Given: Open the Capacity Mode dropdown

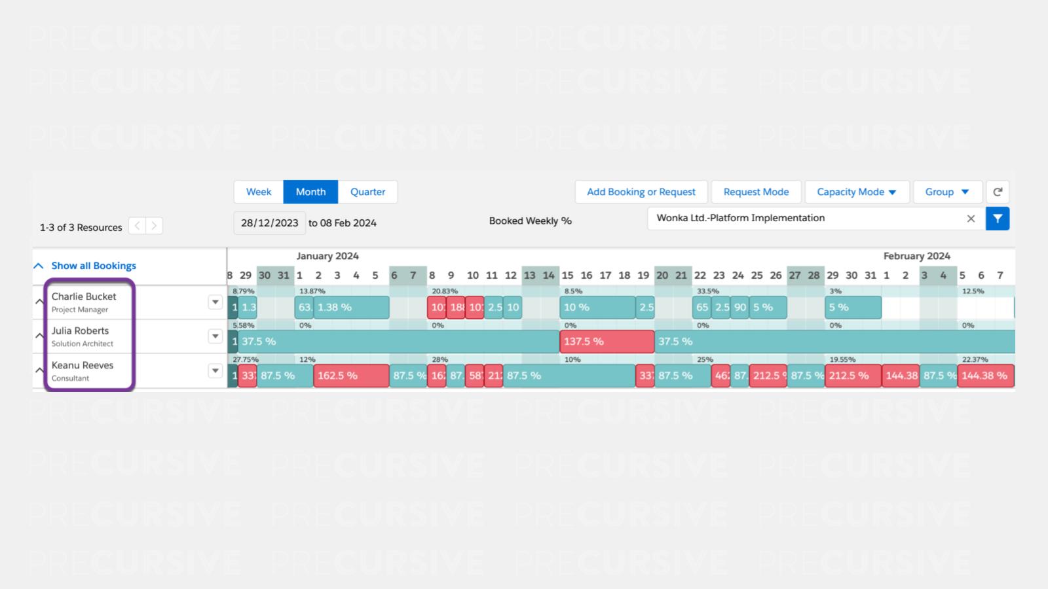Looking at the screenshot, I should [x=857, y=192].
